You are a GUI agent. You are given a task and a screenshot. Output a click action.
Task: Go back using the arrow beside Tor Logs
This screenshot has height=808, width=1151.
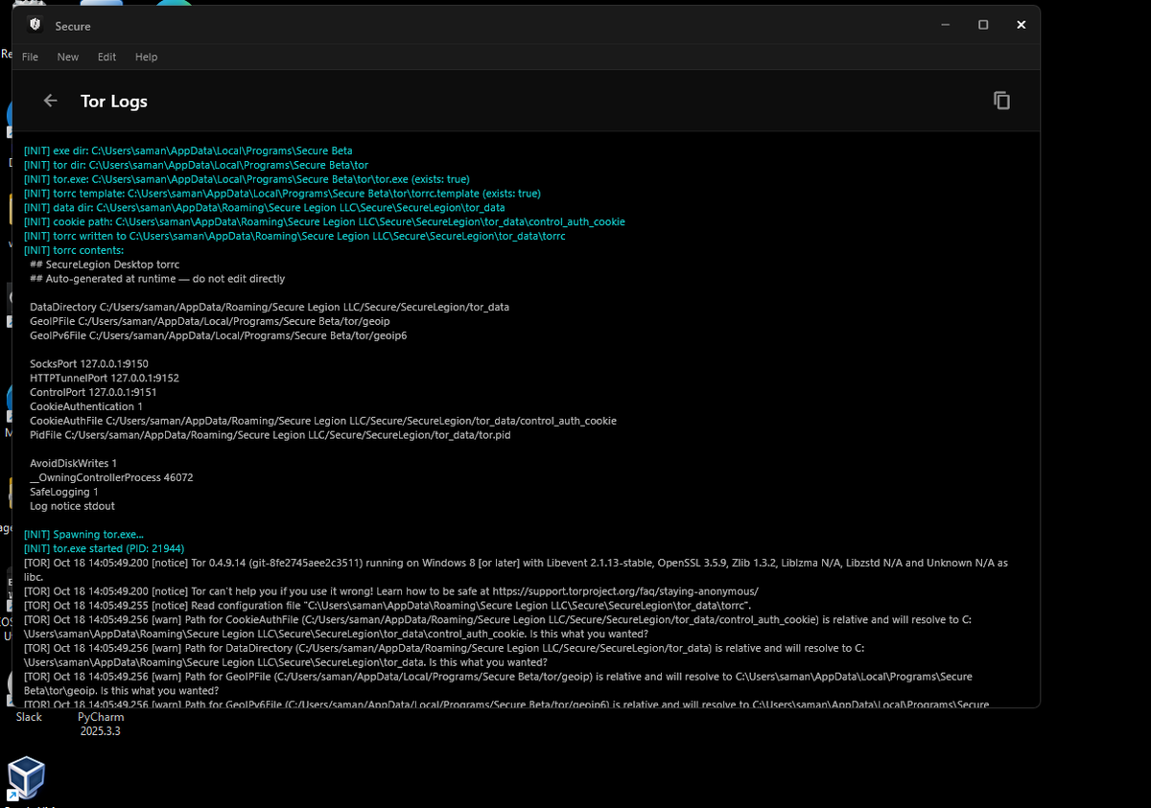[x=51, y=101]
